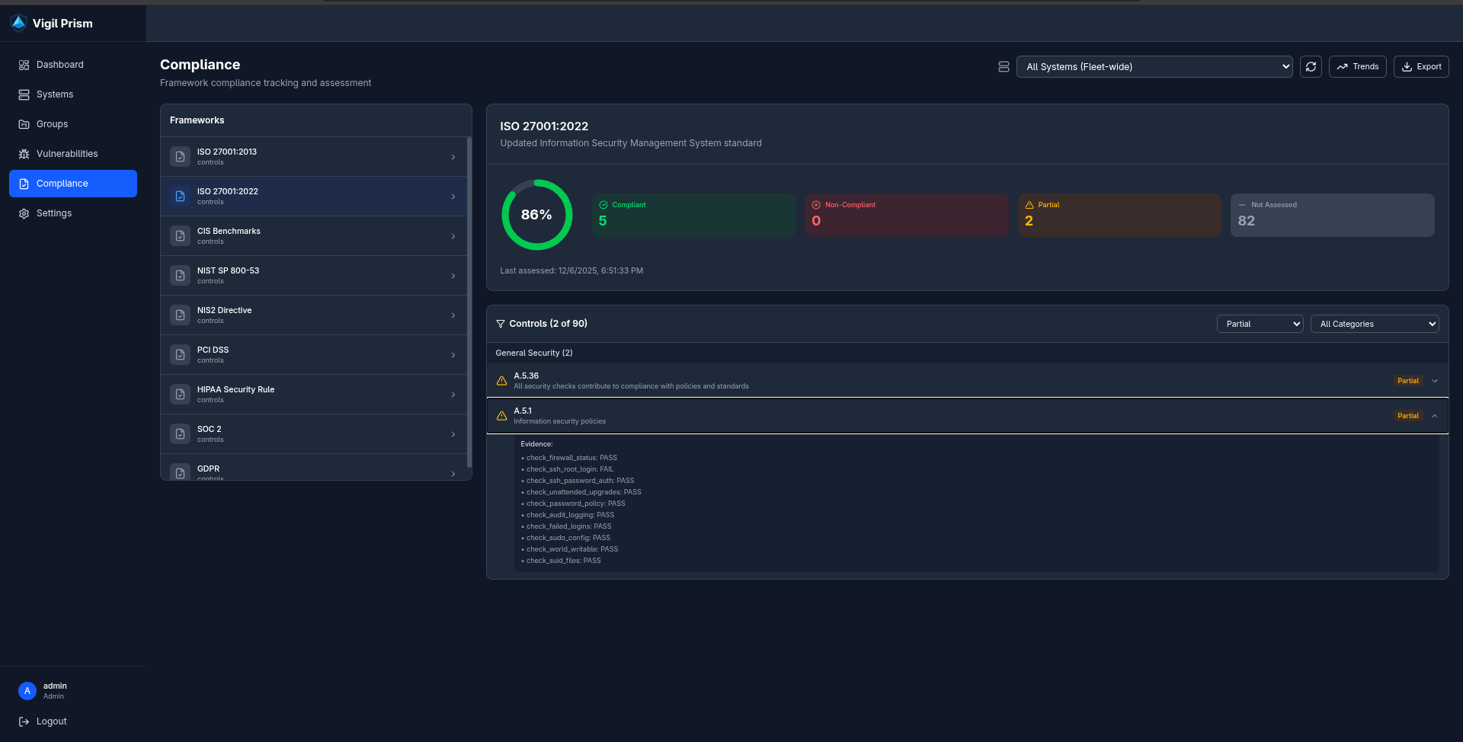Viewport: 1463px width, 742px height.
Task: Log out using the Logout link
Action: coord(51,721)
